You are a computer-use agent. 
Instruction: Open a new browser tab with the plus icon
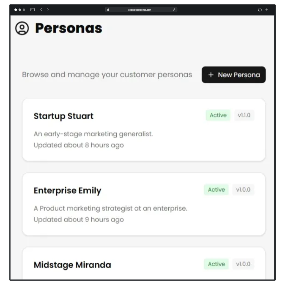tap(267, 9)
